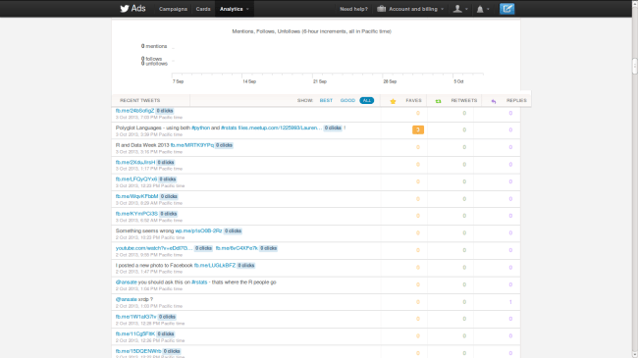Show only BEST tweets
This screenshot has height=358, width=638.
click(326, 100)
